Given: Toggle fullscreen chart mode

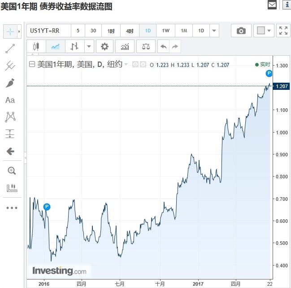Looking at the screenshot, I should (283, 31).
